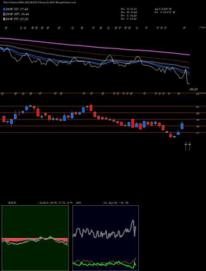Click the 21 price axis label
The height and width of the screenshot is (271, 206).
point(197,107)
